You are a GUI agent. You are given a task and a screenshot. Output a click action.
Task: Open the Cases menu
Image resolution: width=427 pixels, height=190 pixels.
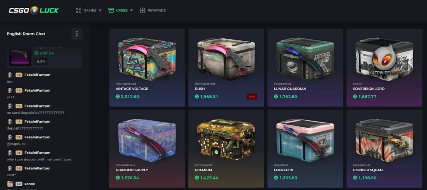(121, 10)
